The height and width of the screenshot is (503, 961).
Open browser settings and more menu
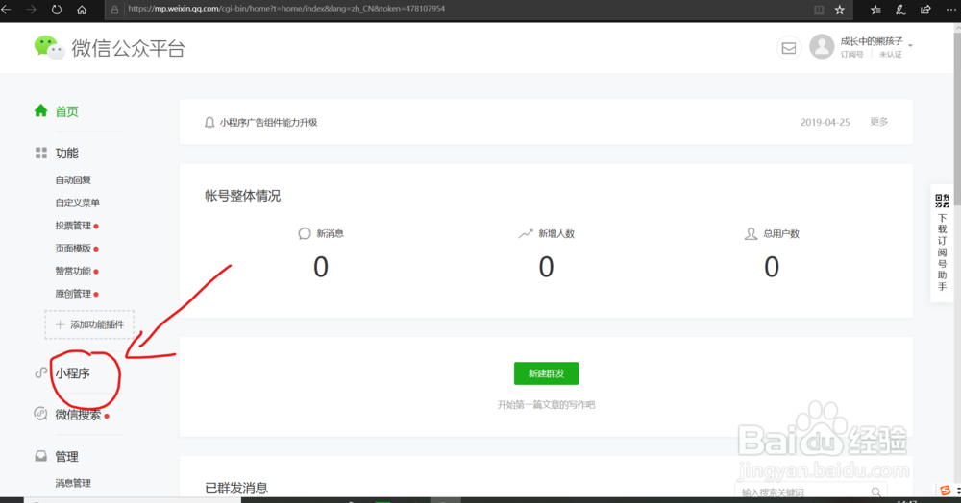click(x=950, y=10)
